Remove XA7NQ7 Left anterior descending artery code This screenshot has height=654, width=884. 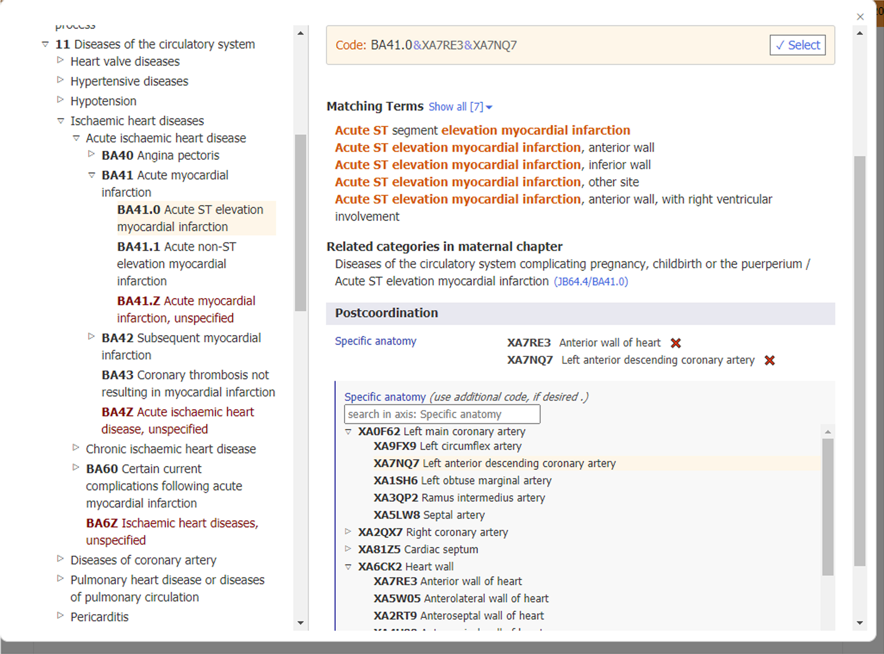click(x=769, y=360)
